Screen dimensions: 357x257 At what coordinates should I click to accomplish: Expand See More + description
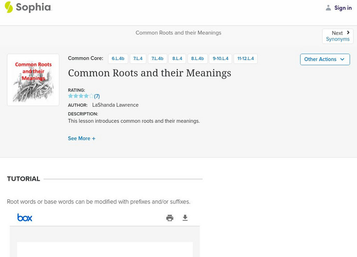(x=82, y=138)
